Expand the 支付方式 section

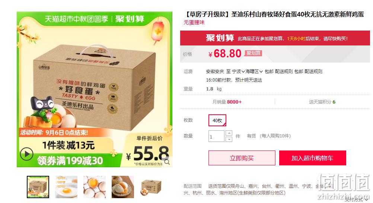pos(357,199)
